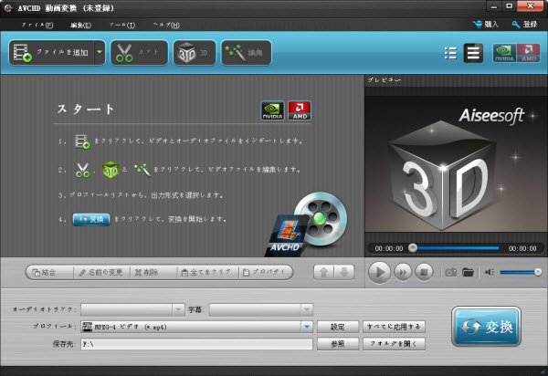548x376 pixels.
Task: Open the Tools menu
Action: (x=122, y=25)
